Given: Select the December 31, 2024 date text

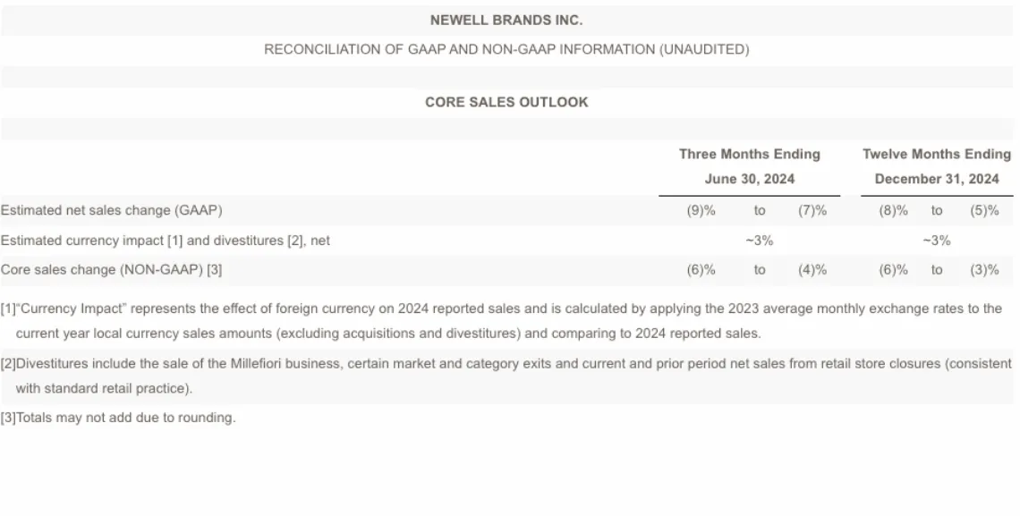Looking at the screenshot, I should pyautogui.click(x=937, y=179).
